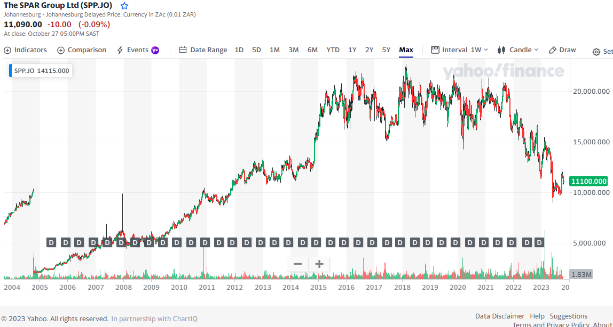
Task: Click the Events lightning bolt icon
Action: (121, 50)
